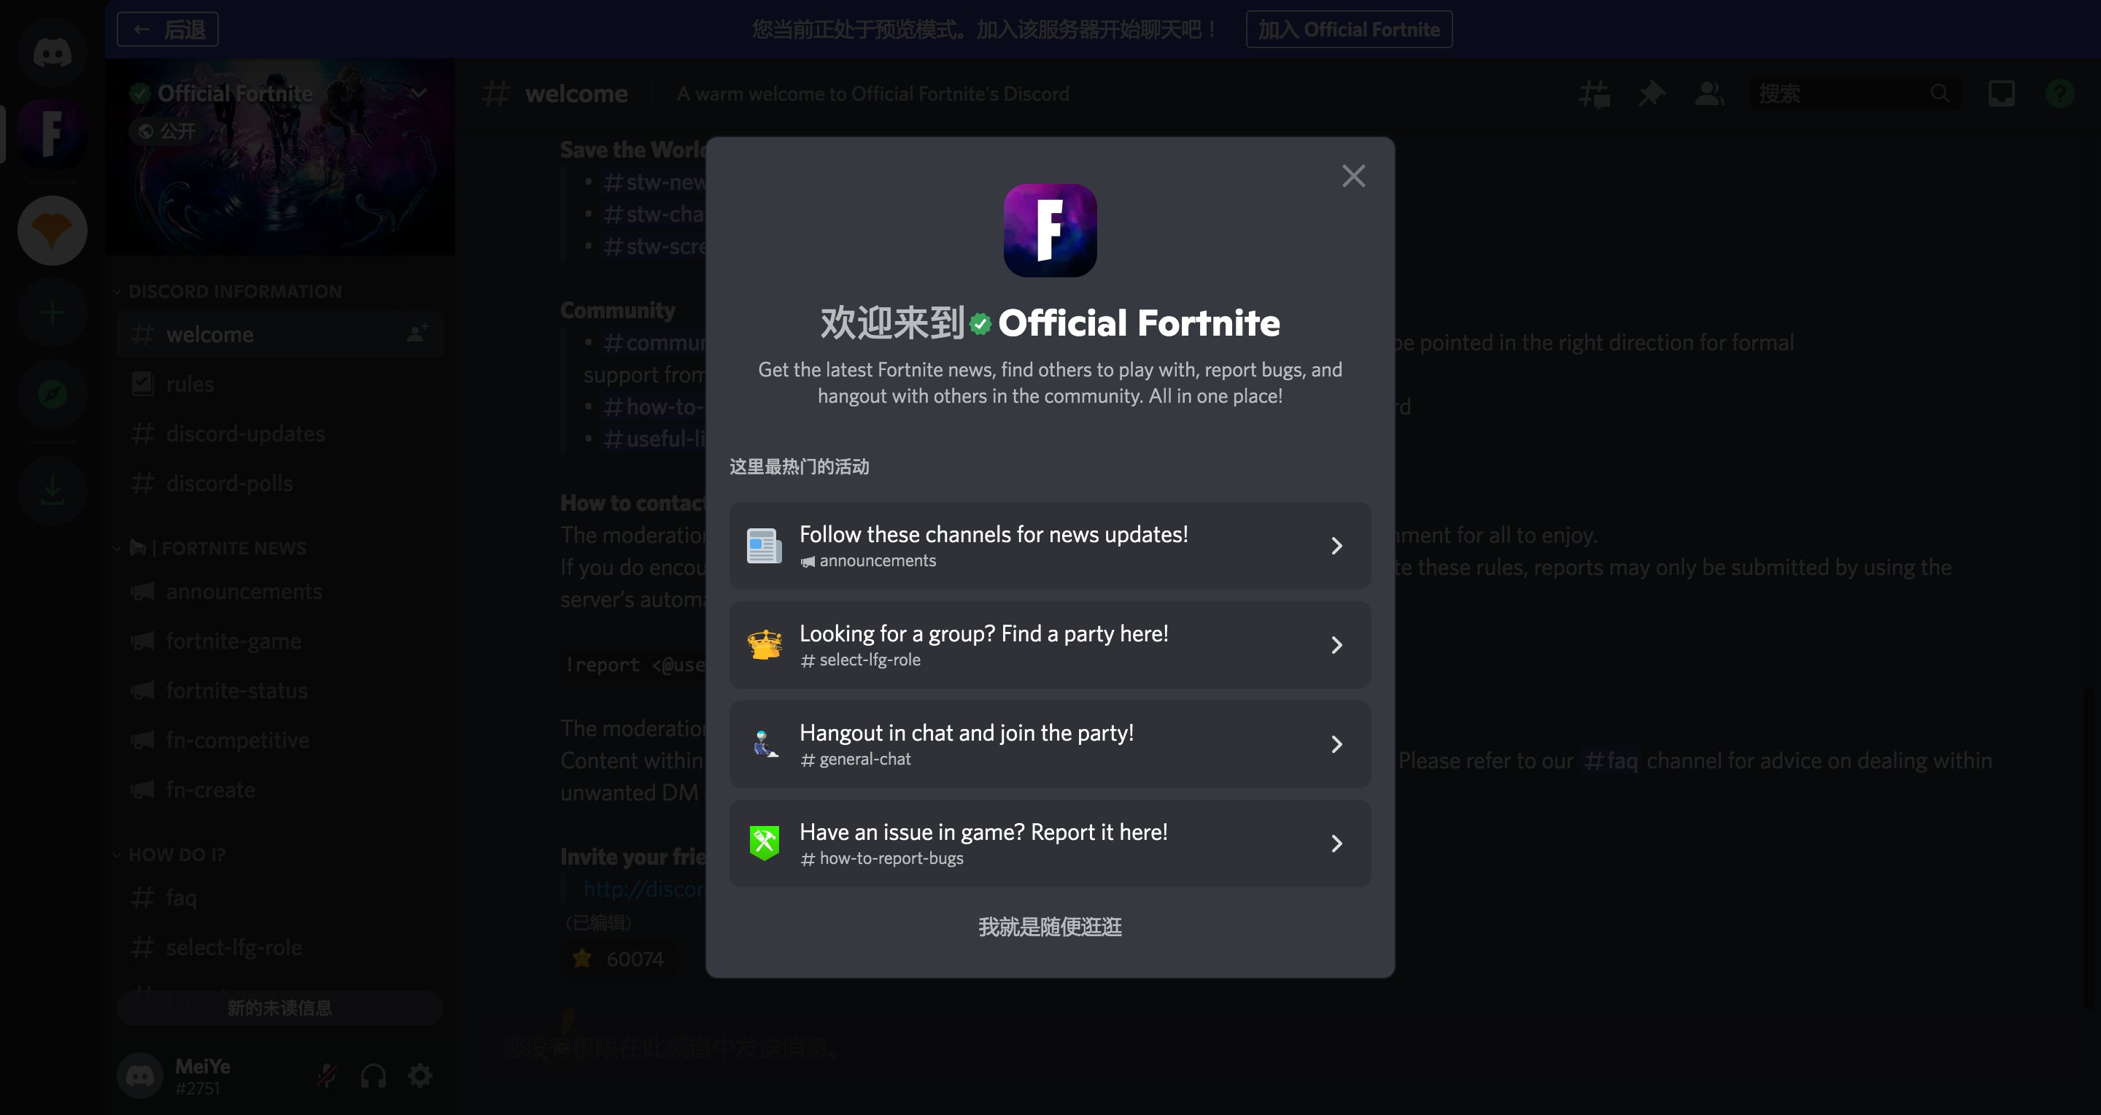The image size is (2101, 1115).
Task: Click the #useful-li channel mention in the message
Action: [654, 439]
